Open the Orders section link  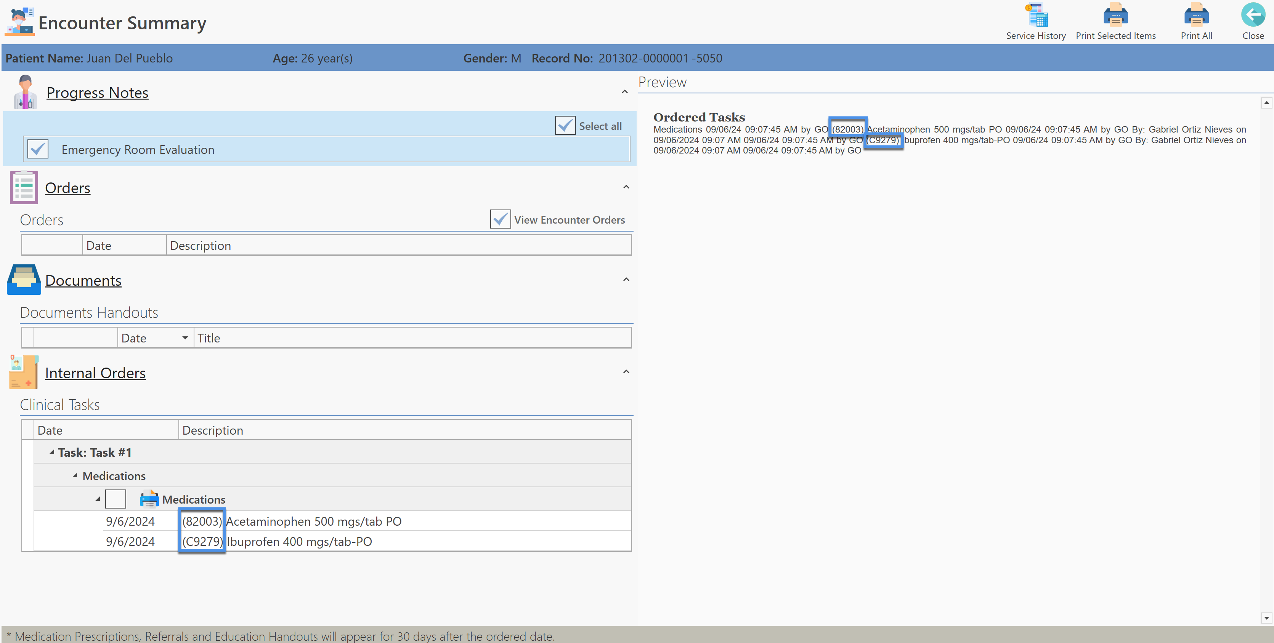(x=68, y=188)
